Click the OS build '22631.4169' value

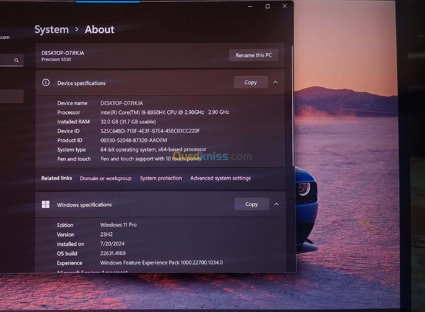coord(113,253)
